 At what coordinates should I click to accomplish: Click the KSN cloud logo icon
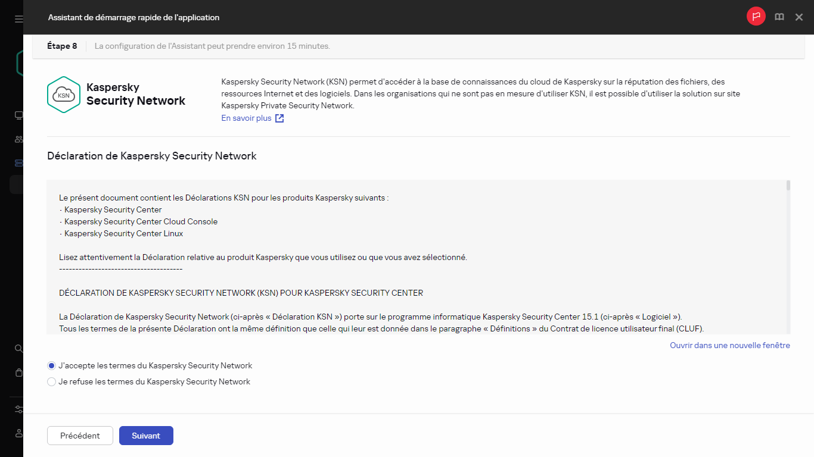[63, 94]
